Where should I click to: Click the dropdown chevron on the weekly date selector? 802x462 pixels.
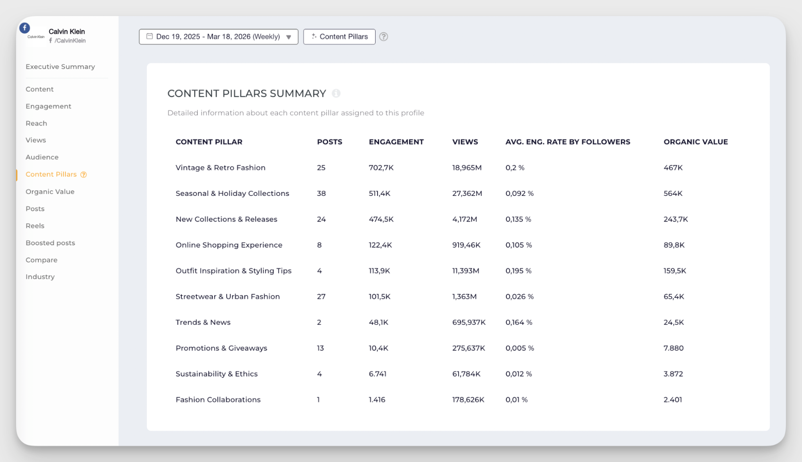pyautogui.click(x=288, y=37)
